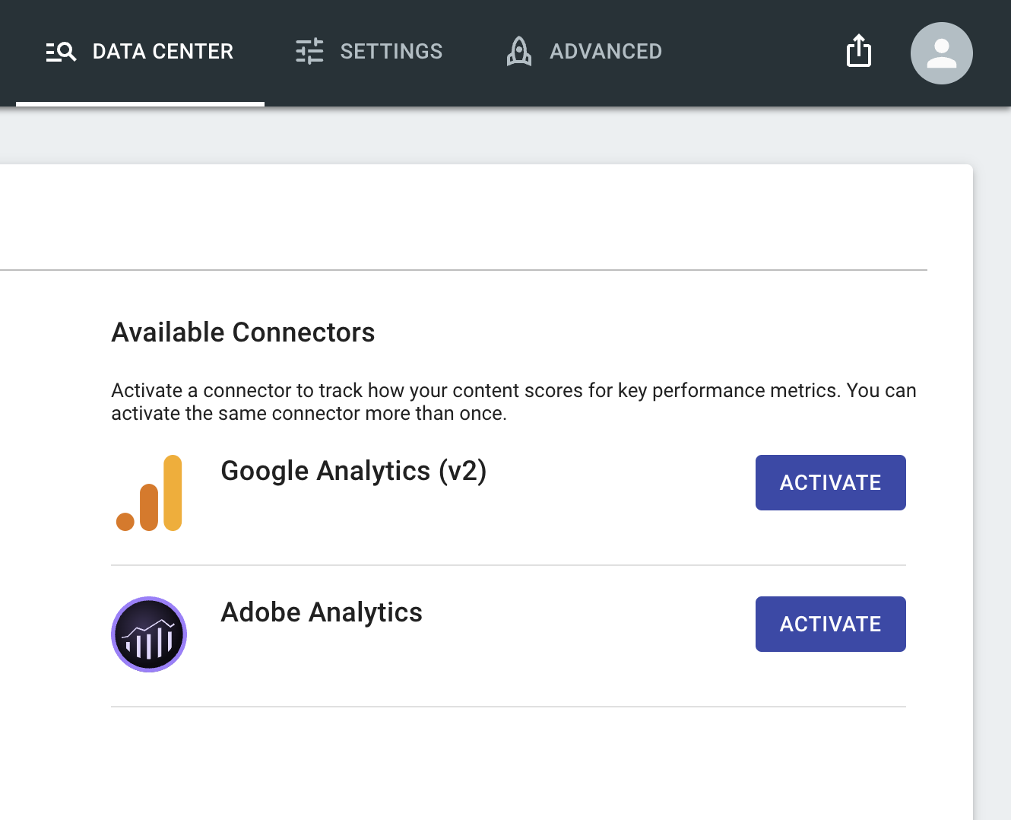1011x820 pixels.
Task: Click the 'Activate a connector' description text
Action: (x=514, y=402)
